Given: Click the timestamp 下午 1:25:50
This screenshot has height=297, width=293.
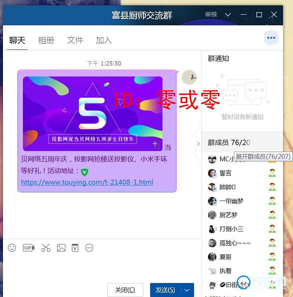Looking at the screenshot, I should click(x=104, y=63).
